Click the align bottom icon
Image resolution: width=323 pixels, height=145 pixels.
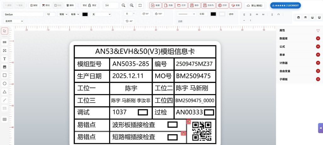pyautogui.click(x=263, y=14)
